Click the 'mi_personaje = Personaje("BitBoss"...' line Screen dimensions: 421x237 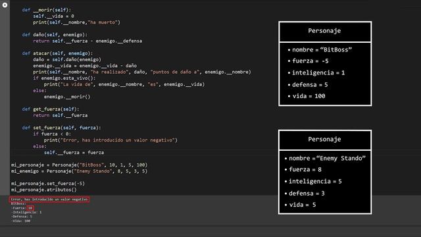(79, 165)
